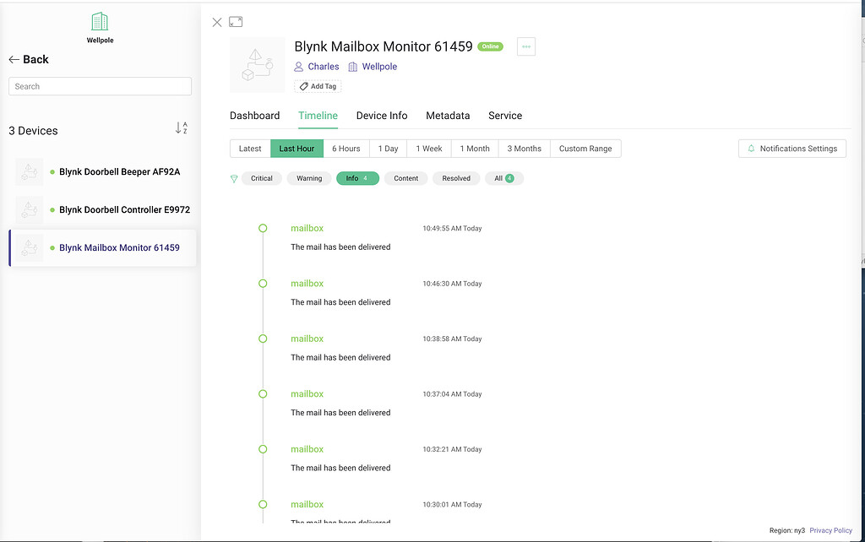Filter timeline by Warning events
Viewport: 865px width, 542px height.
coord(309,178)
